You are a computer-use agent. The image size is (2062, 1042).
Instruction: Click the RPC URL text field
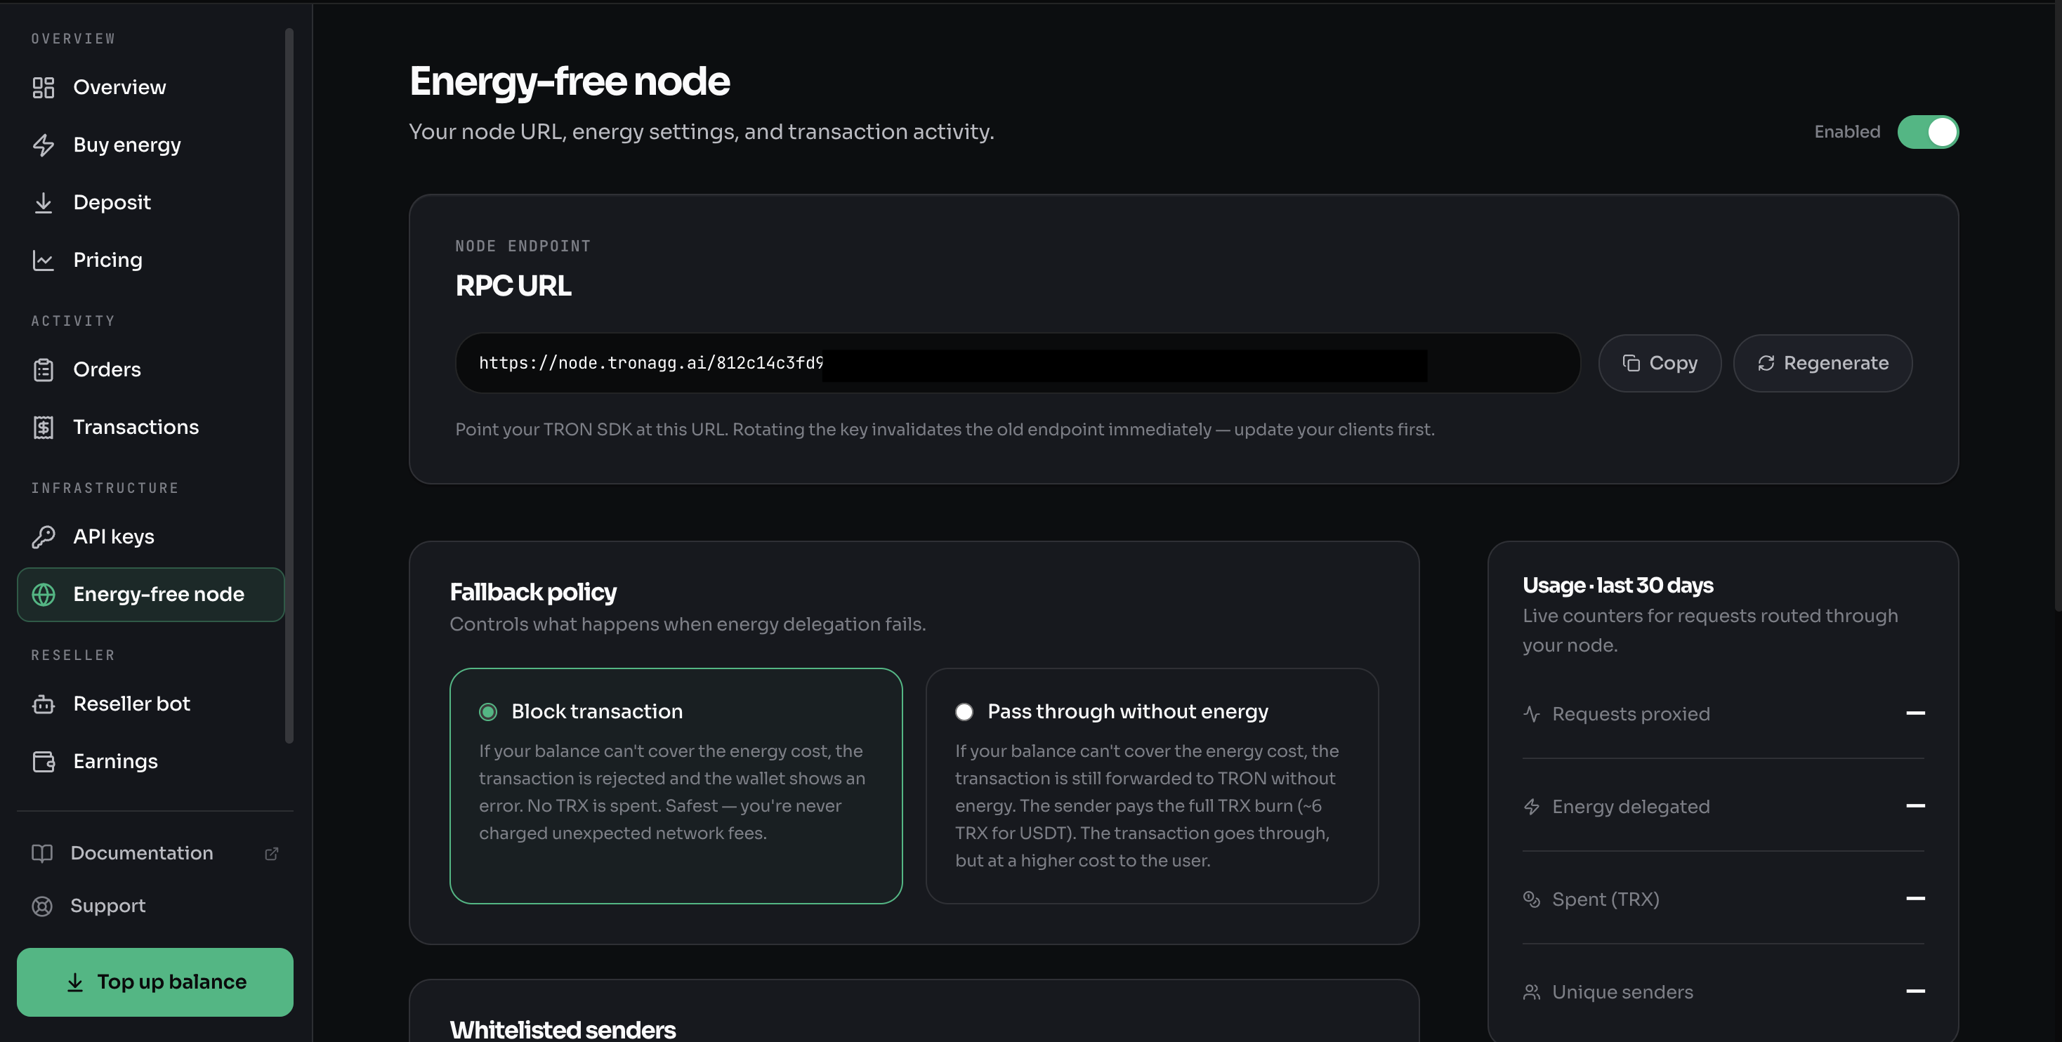click(x=1018, y=363)
